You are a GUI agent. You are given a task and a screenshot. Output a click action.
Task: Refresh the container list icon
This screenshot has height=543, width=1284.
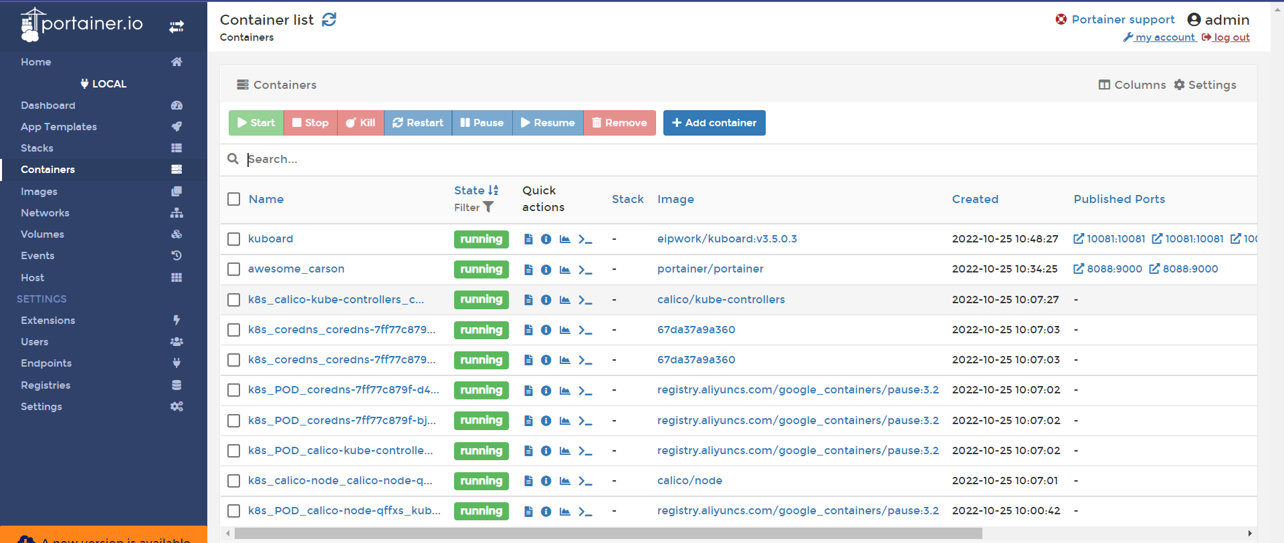click(x=329, y=20)
